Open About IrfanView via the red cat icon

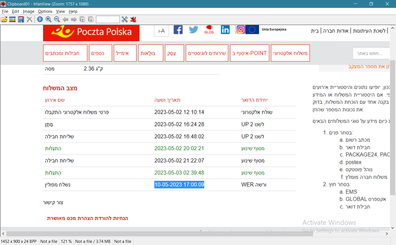[x=133, y=19]
